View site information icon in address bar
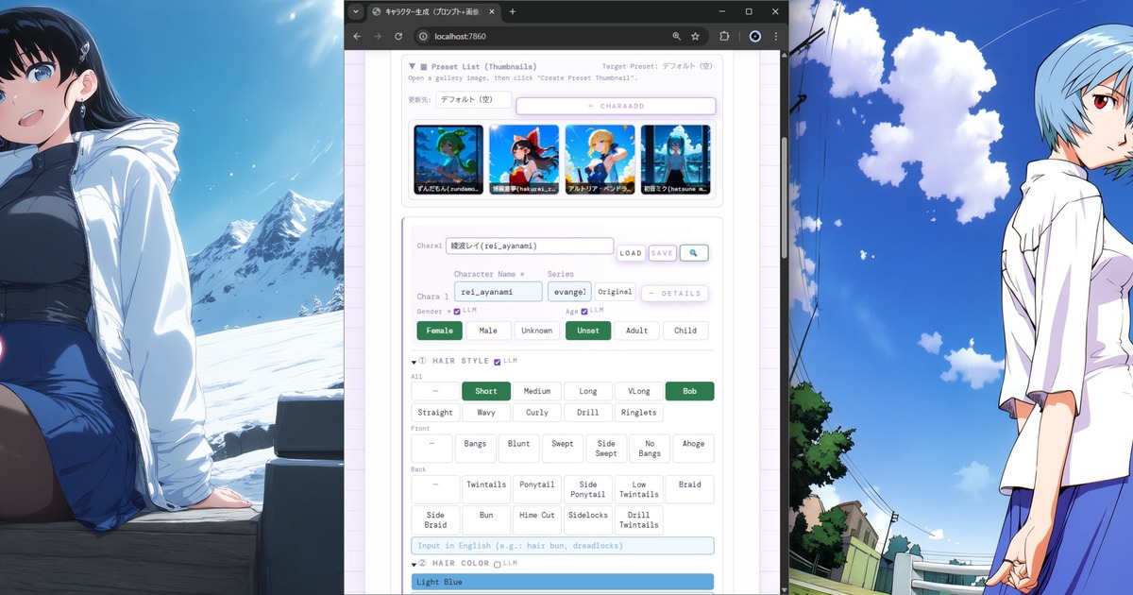Viewport: 1133px width, 595px height. click(x=422, y=36)
